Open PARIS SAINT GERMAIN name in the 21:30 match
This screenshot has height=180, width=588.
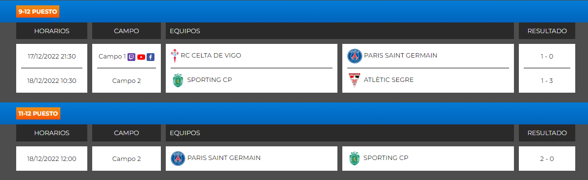401,56
